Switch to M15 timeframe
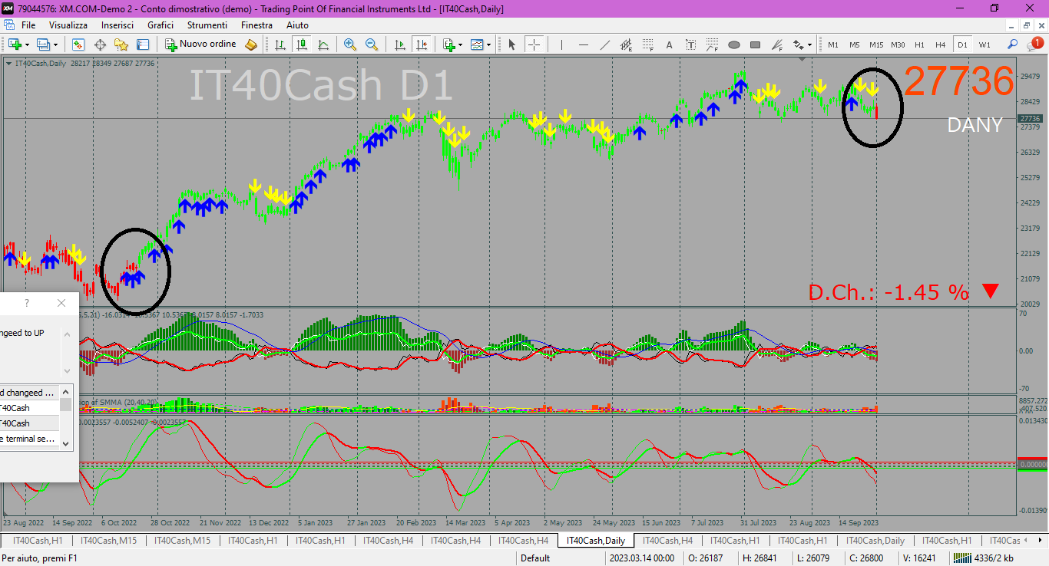This screenshot has width=1049, height=566. [x=876, y=44]
